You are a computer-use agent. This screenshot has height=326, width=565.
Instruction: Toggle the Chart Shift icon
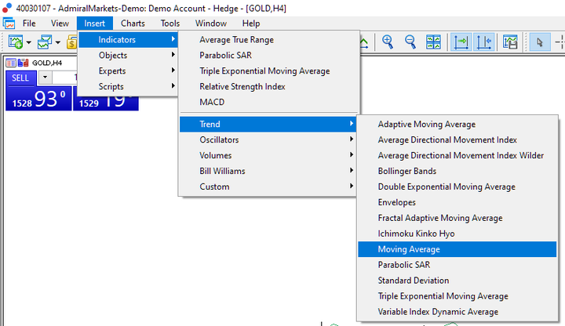click(483, 42)
